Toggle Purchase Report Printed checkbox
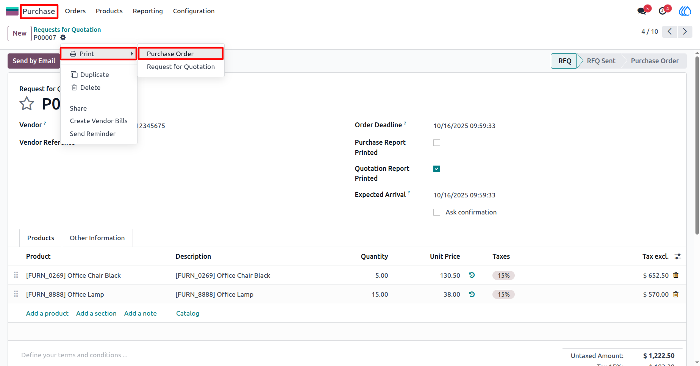This screenshot has height=366, width=700. 437,143
